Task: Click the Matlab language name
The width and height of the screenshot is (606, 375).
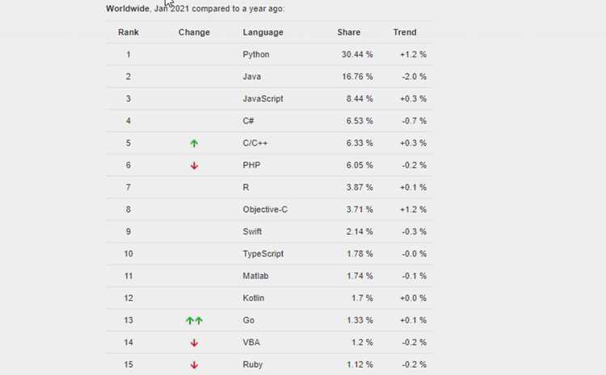Action: [x=255, y=276]
